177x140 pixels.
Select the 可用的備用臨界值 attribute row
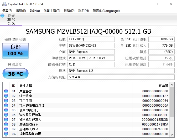[86, 106]
